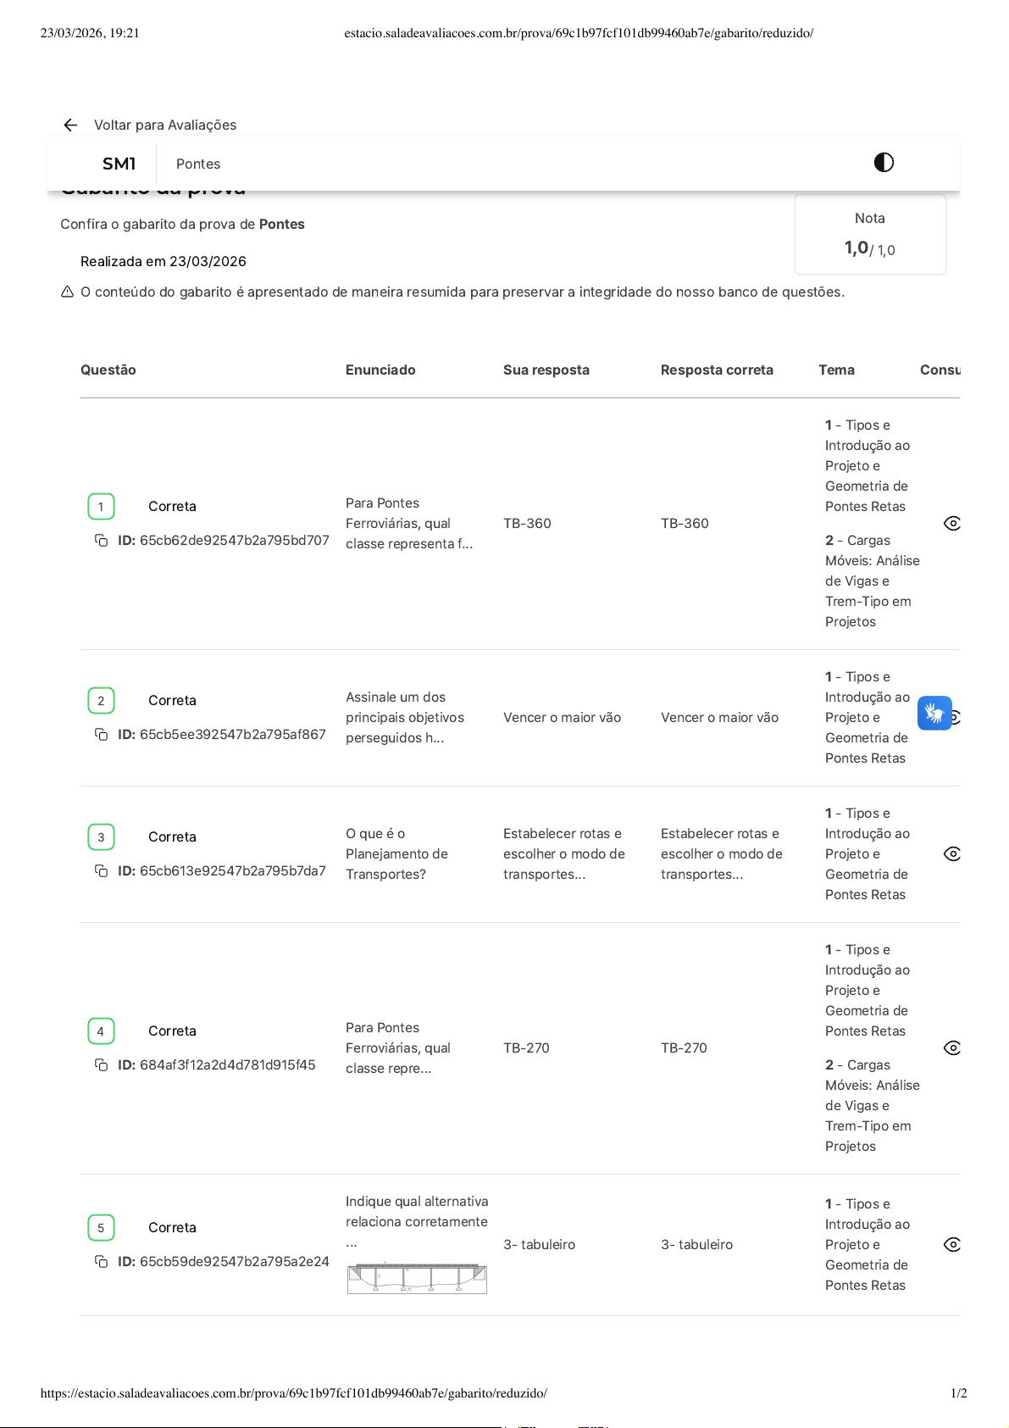This screenshot has height=1428, width=1009.
Task: Copy the ID of question 1
Action: [101, 541]
